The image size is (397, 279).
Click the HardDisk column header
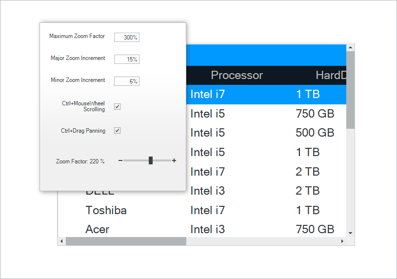pyautogui.click(x=331, y=75)
